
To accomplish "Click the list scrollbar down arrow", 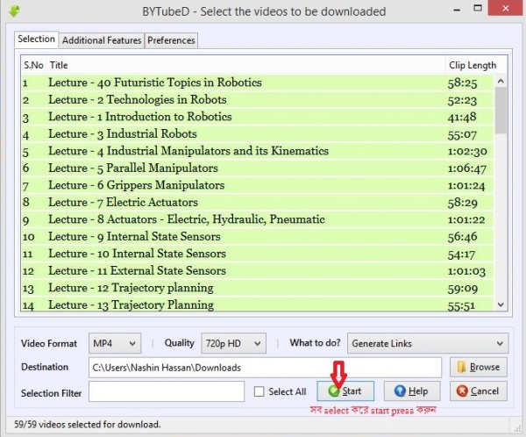I will pyautogui.click(x=501, y=304).
